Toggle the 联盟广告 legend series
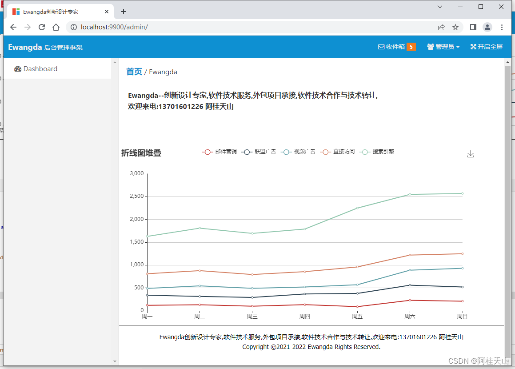The image size is (515, 369). pyautogui.click(x=259, y=152)
